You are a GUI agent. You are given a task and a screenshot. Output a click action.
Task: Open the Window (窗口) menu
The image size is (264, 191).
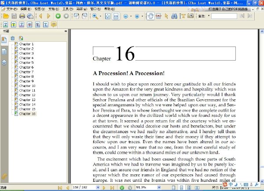pos(95,9)
